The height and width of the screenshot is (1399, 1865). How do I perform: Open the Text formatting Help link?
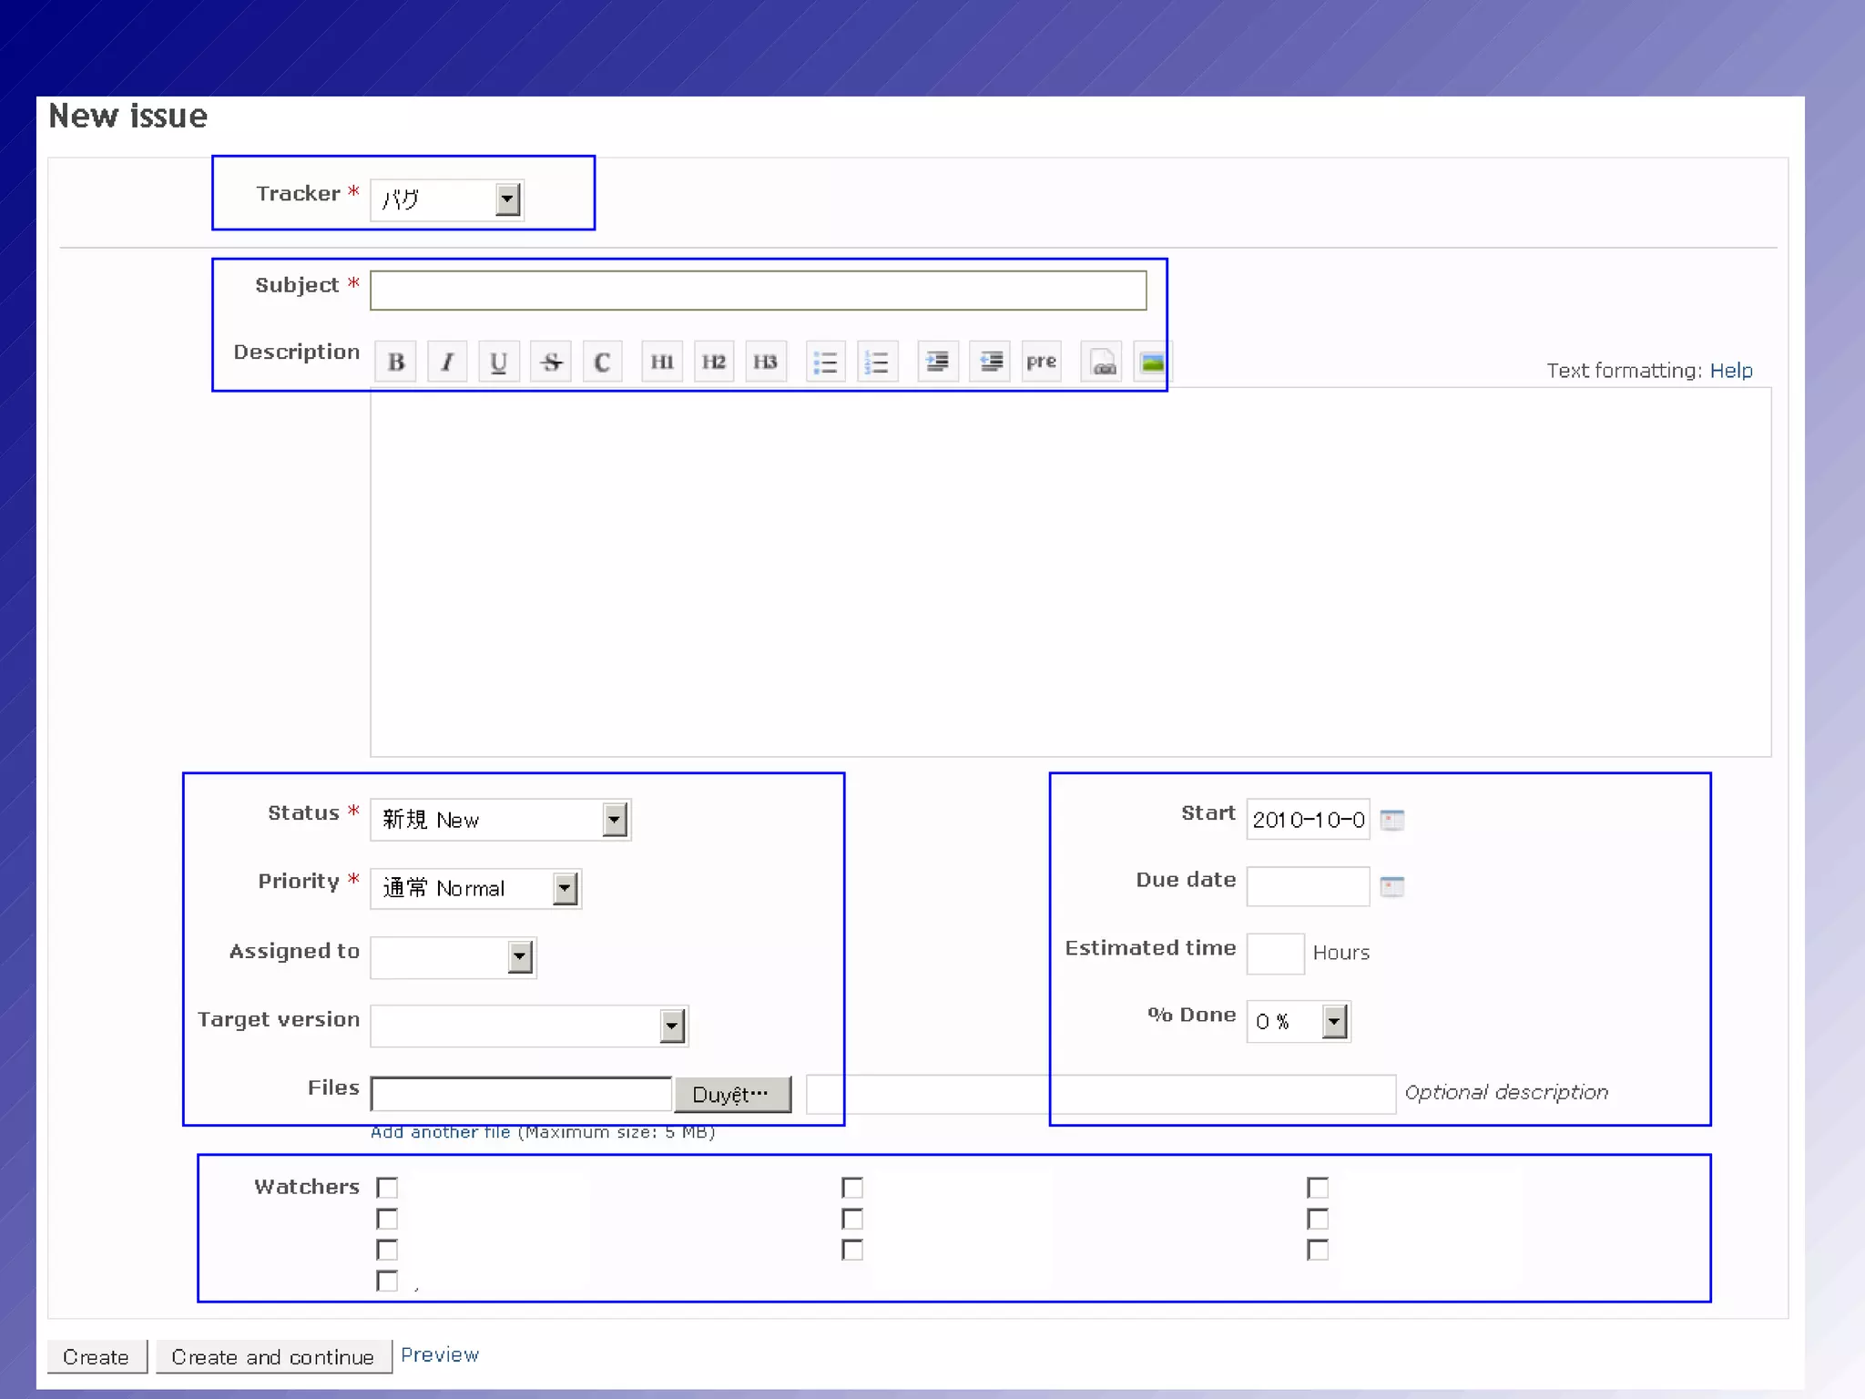pos(1730,371)
